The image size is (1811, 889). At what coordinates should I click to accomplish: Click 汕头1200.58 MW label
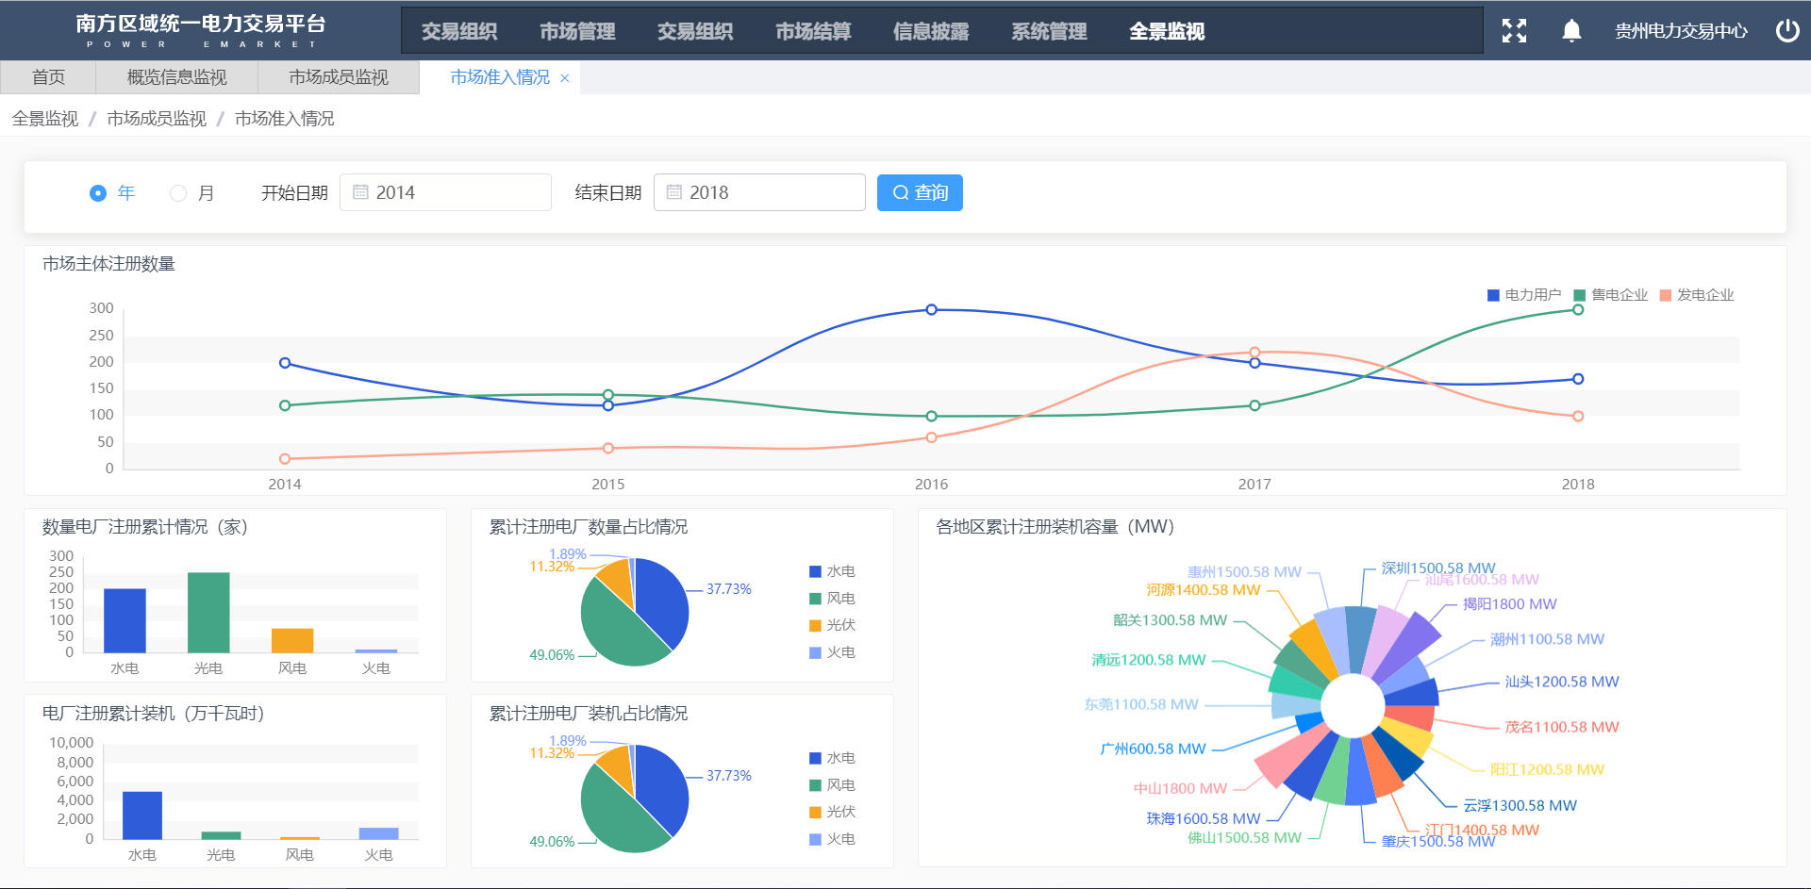point(1562,682)
